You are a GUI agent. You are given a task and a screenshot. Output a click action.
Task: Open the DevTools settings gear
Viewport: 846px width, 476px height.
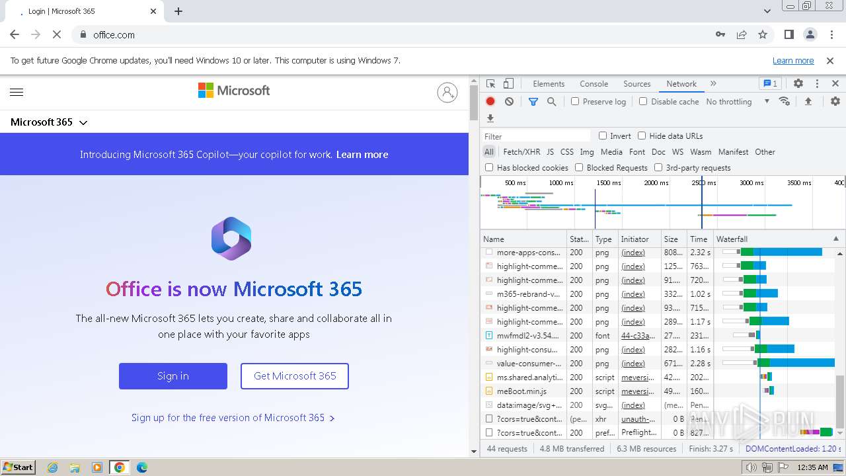pyautogui.click(x=798, y=84)
